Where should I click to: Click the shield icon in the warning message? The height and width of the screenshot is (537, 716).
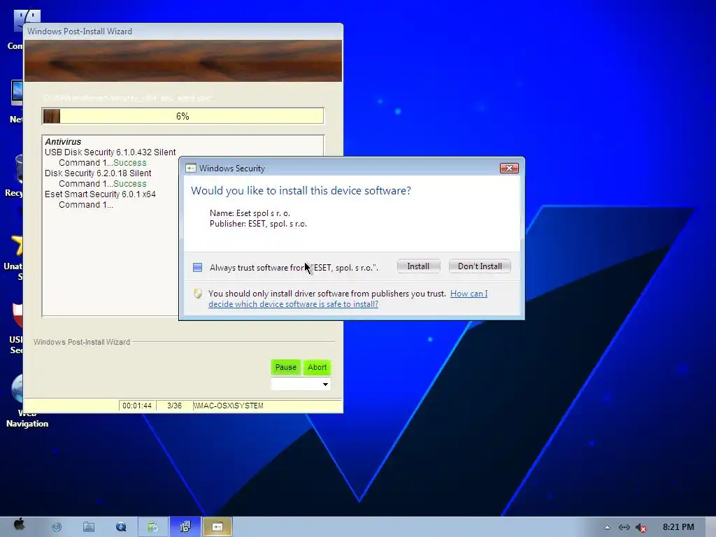pos(198,294)
